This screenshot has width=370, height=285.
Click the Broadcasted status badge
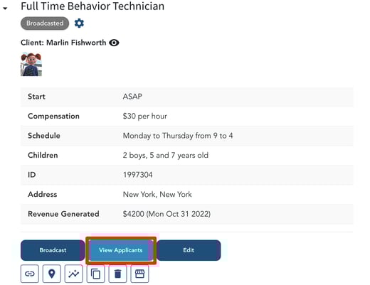click(45, 23)
